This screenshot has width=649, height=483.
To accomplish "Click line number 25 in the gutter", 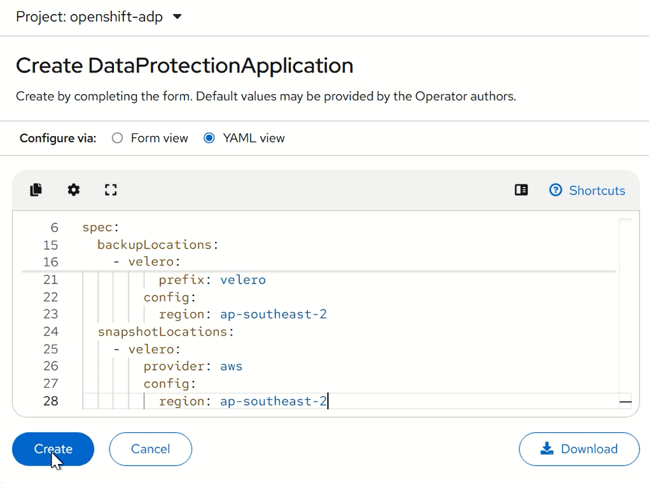I will click(x=50, y=349).
